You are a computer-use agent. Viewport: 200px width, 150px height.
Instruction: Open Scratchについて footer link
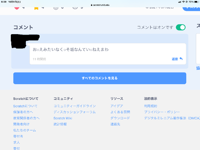coord(25,106)
